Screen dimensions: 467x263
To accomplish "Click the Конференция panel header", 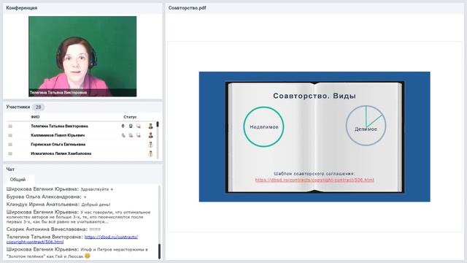I will point(22,8).
